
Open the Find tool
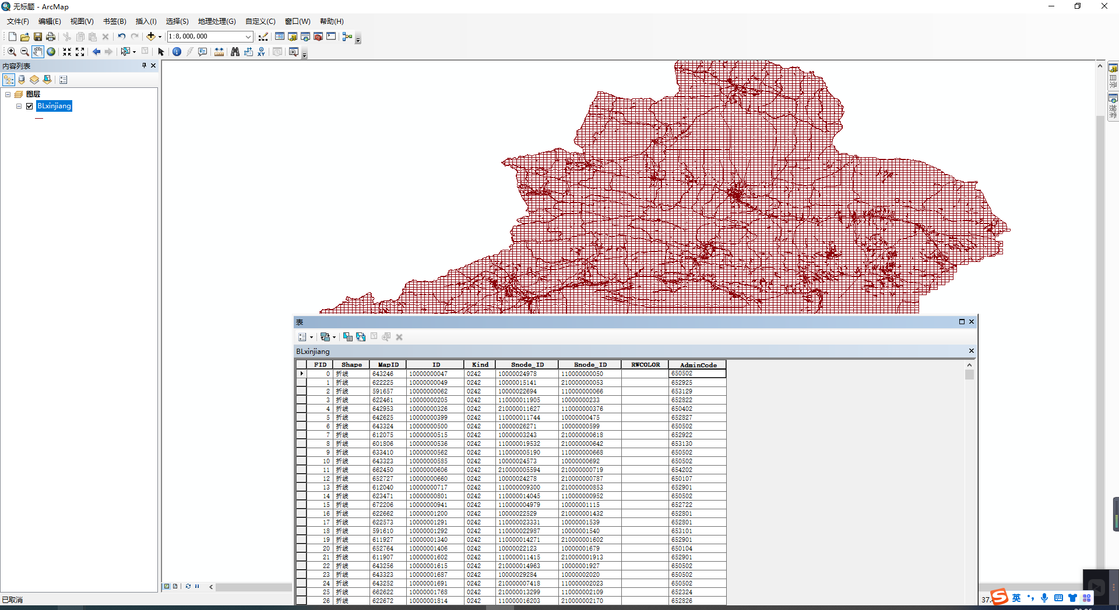point(235,51)
